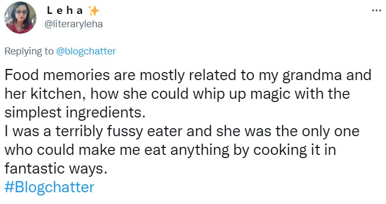The height and width of the screenshot is (204, 386).
Task: Click the word "grandma" in the tweet
Action: tap(312, 75)
